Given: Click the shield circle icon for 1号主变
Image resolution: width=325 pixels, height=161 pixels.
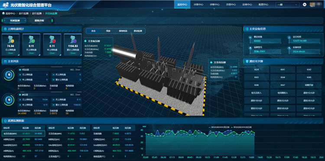Looking at the screenshot, I should pyautogui.click(x=8, y=75).
